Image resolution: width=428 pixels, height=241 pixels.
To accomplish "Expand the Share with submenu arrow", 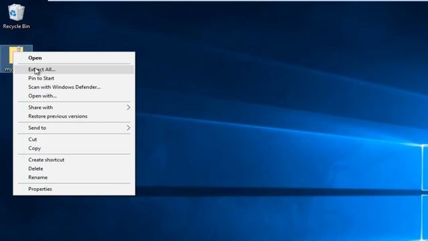I will tap(128, 107).
